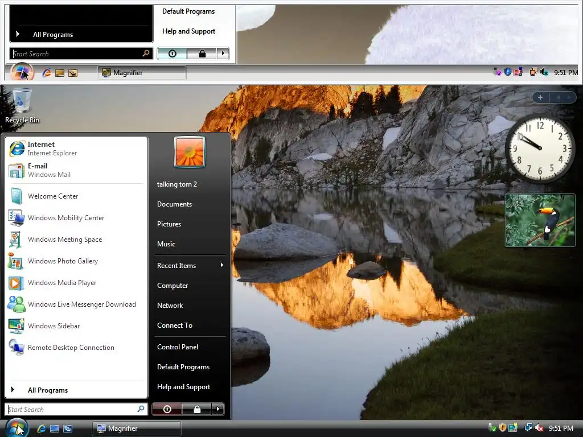Open Windows Sidebar from the Start menu
This screenshot has height=437, width=583.
76,326
